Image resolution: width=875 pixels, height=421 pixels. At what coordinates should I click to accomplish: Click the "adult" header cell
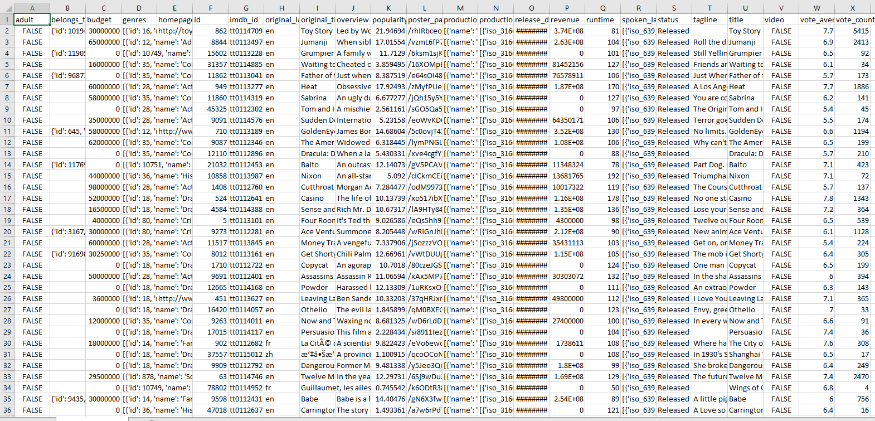[x=32, y=20]
